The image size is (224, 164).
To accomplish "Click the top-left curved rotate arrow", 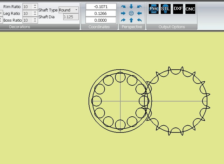I will [x=123, y=6].
